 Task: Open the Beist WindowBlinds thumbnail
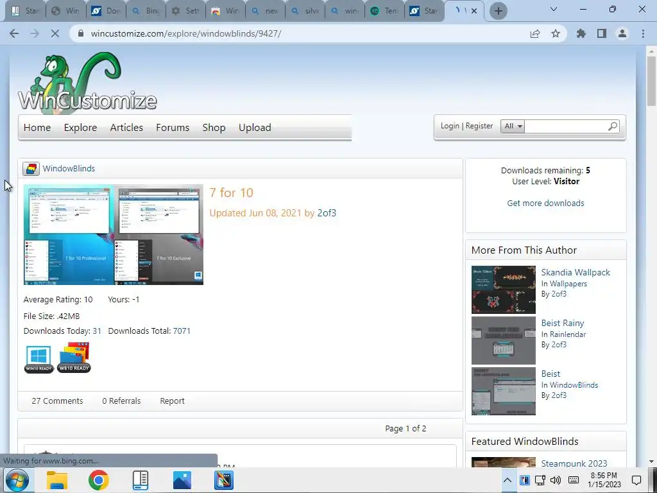tap(503, 391)
